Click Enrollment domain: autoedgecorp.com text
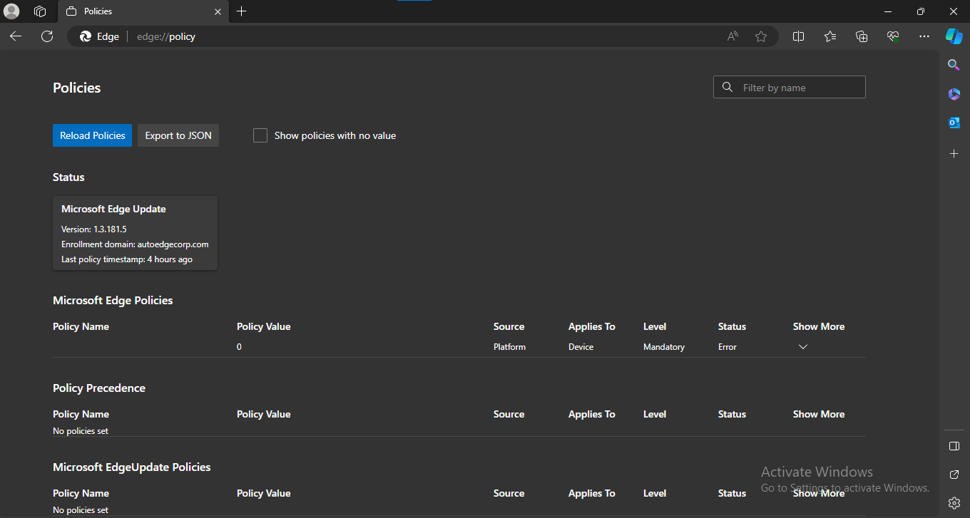This screenshot has width=970, height=518. click(x=135, y=244)
